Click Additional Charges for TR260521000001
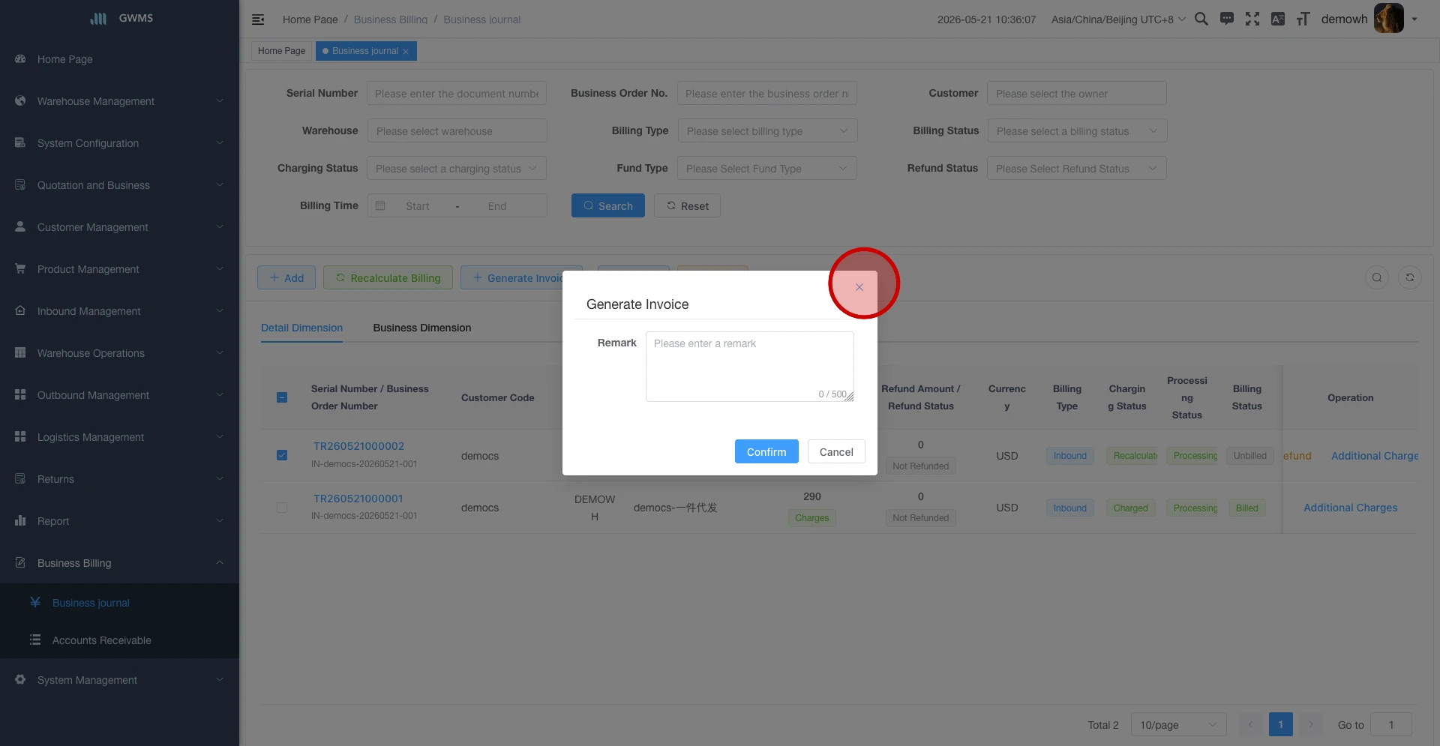The image size is (1440, 746). pyautogui.click(x=1350, y=508)
